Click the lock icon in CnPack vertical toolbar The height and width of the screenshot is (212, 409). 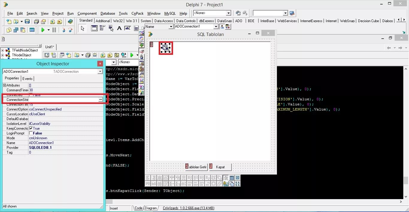point(142,57)
